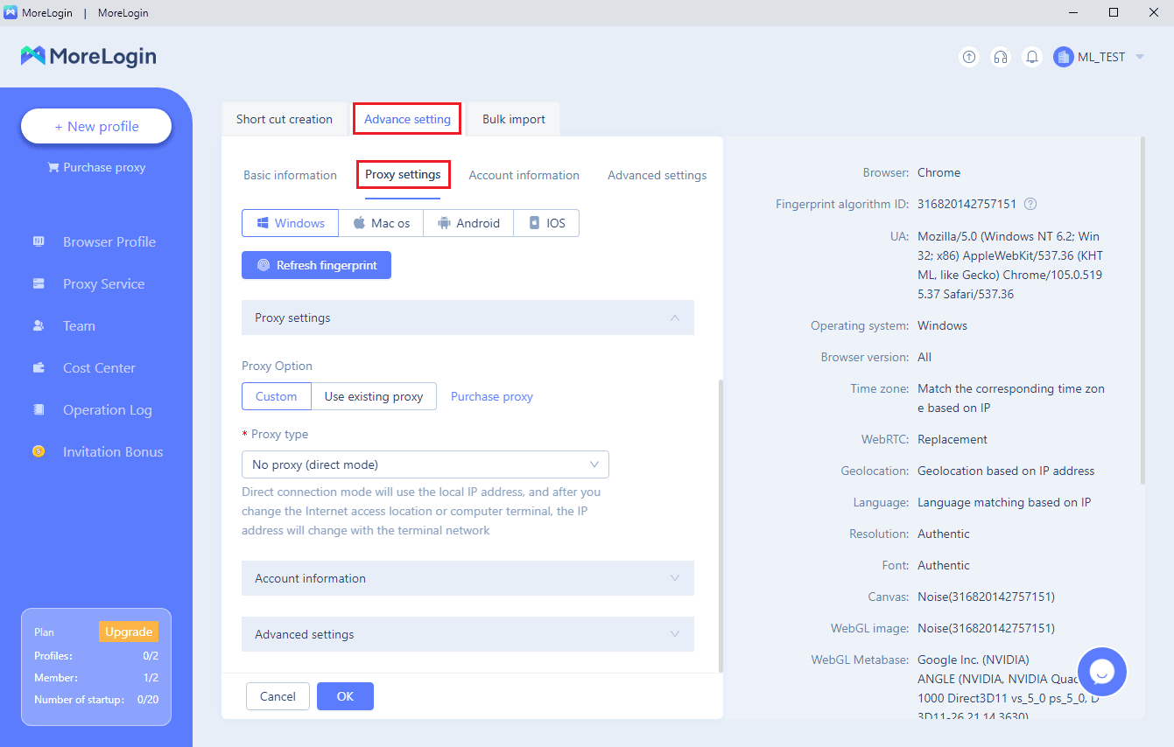
Task: Click the Proxy Service sidebar icon
Action: [x=39, y=283]
